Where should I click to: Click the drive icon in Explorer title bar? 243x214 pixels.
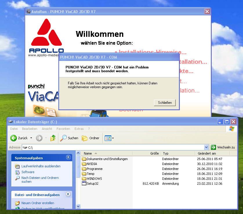pyautogui.click(x=10, y=122)
